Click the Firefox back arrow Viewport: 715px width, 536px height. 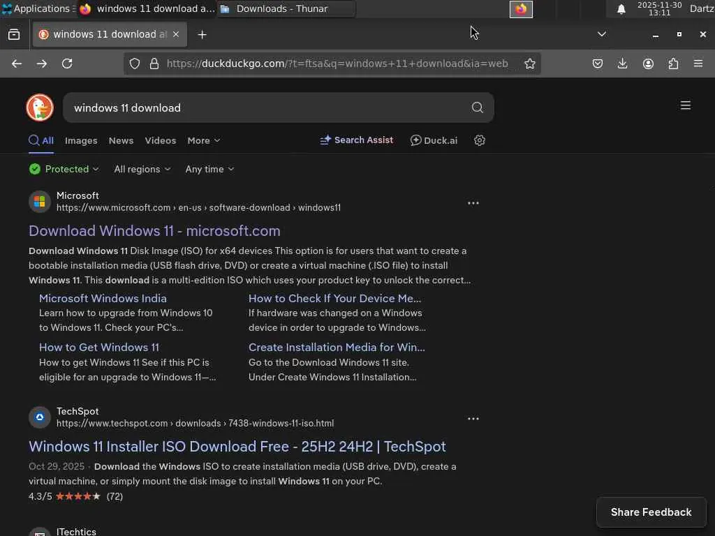pos(17,64)
